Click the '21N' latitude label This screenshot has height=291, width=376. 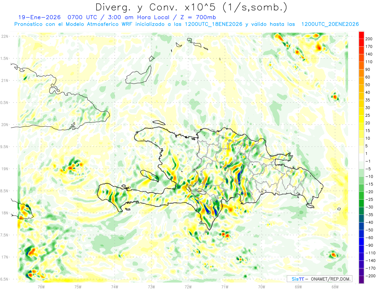click(x=5, y=80)
